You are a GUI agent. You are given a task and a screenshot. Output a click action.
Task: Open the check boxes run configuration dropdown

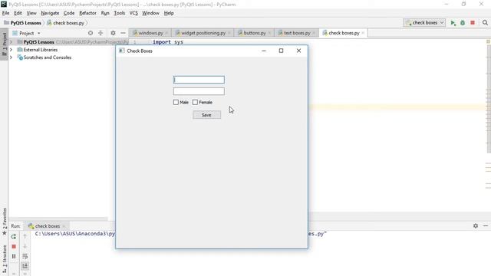coord(424,23)
